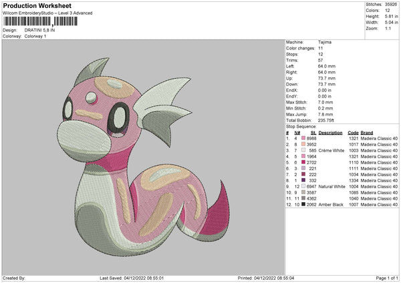Select the Min Stitch value 0.2 mm

point(325,108)
